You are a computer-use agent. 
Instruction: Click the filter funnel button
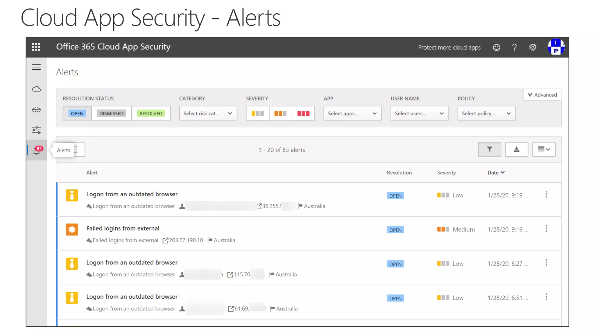(490, 149)
